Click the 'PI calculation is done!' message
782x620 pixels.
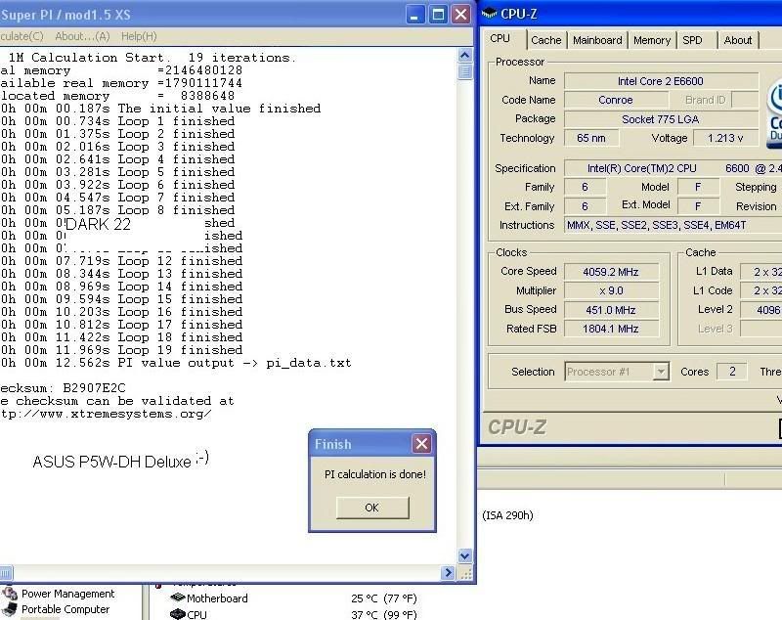pyautogui.click(x=375, y=474)
